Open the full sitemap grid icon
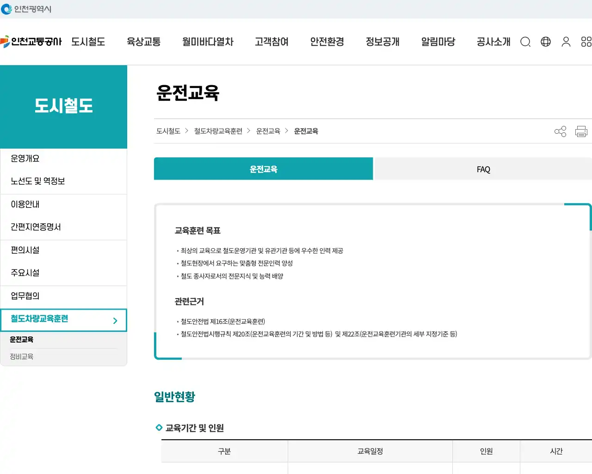This screenshot has height=474, width=592. point(586,42)
